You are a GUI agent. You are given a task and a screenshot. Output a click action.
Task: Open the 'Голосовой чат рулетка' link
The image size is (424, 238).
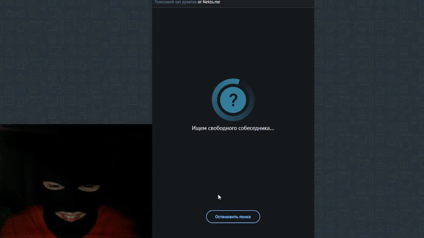176,2
